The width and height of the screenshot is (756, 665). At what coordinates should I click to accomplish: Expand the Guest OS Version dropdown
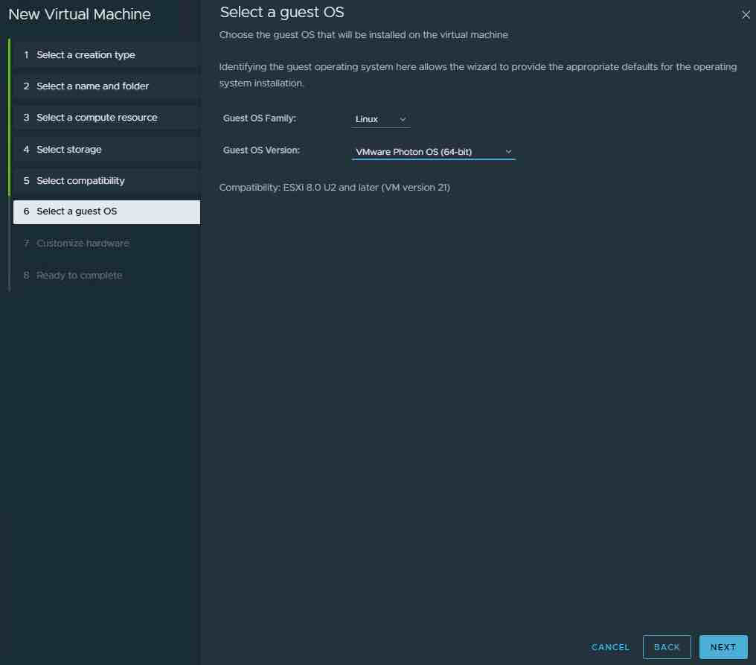pos(433,152)
